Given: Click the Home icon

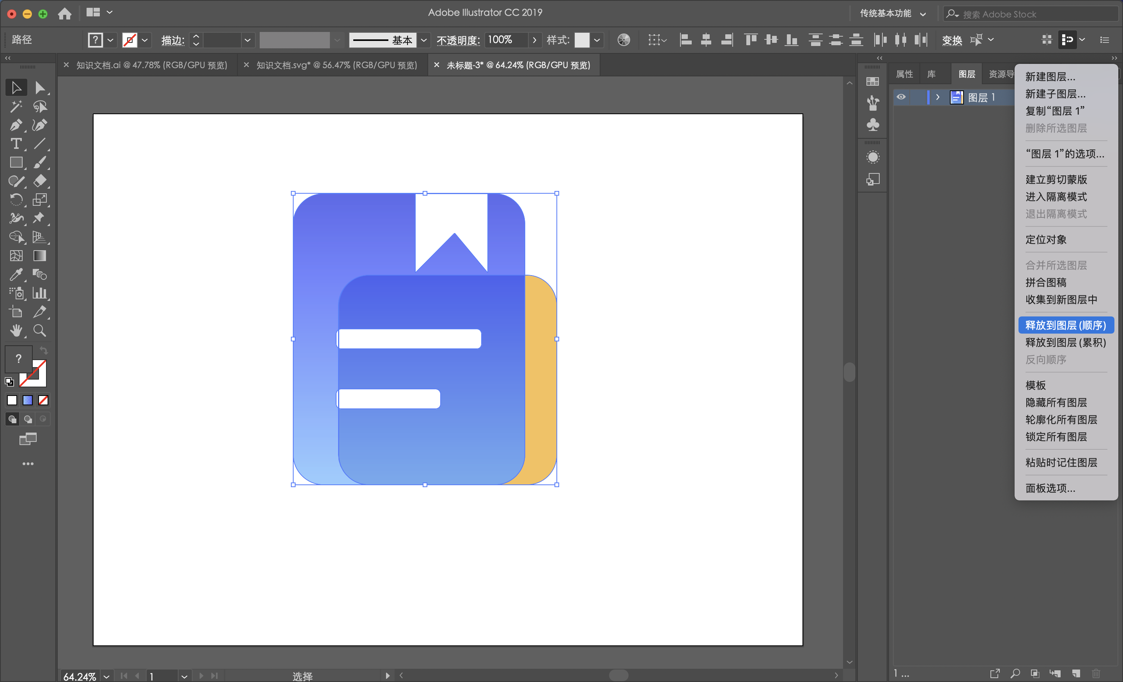Looking at the screenshot, I should coord(65,14).
